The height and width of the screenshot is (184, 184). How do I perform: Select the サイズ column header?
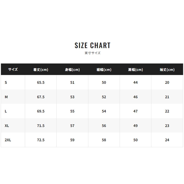tap(13, 70)
